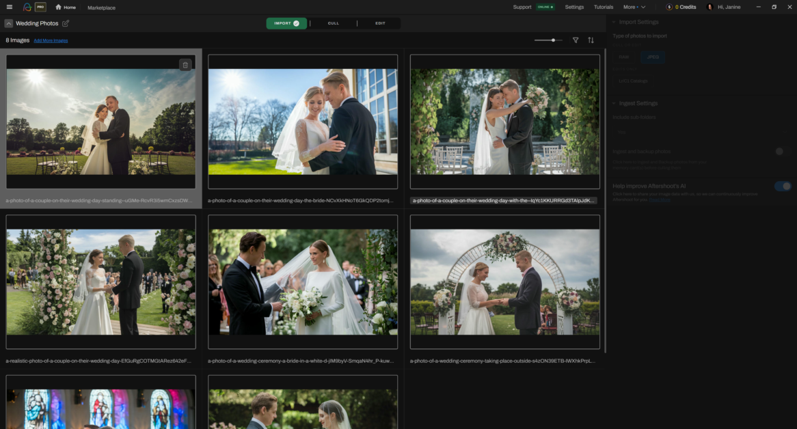Switch to the CULL tab
Screen dimensions: 797x429
334,23
